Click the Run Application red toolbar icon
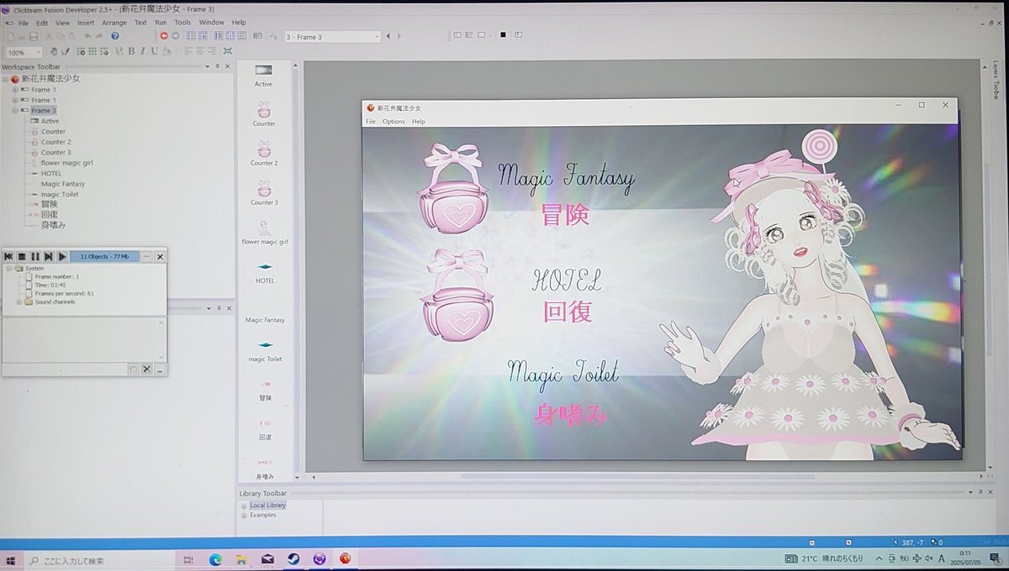The image size is (1009, 571). [x=164, y=36]
